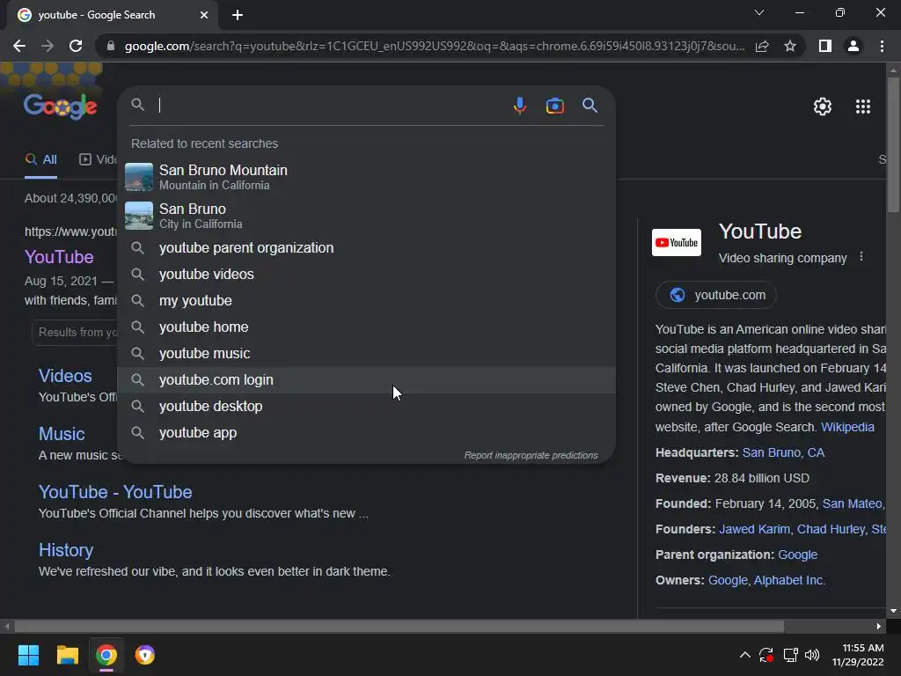
Task: Open the YouTube main result link
Action: click(x=59, y=256)
